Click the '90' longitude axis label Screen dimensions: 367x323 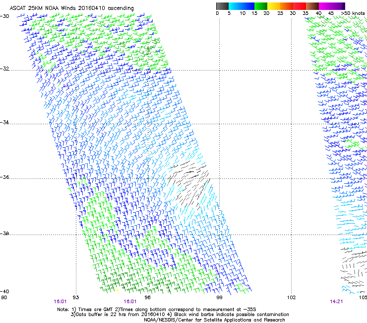coord(4,298)
